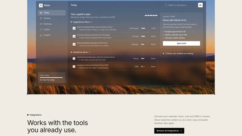
Task: Click Handled by Altura section header
Action: pyautogui.click(x=80, y=52)
